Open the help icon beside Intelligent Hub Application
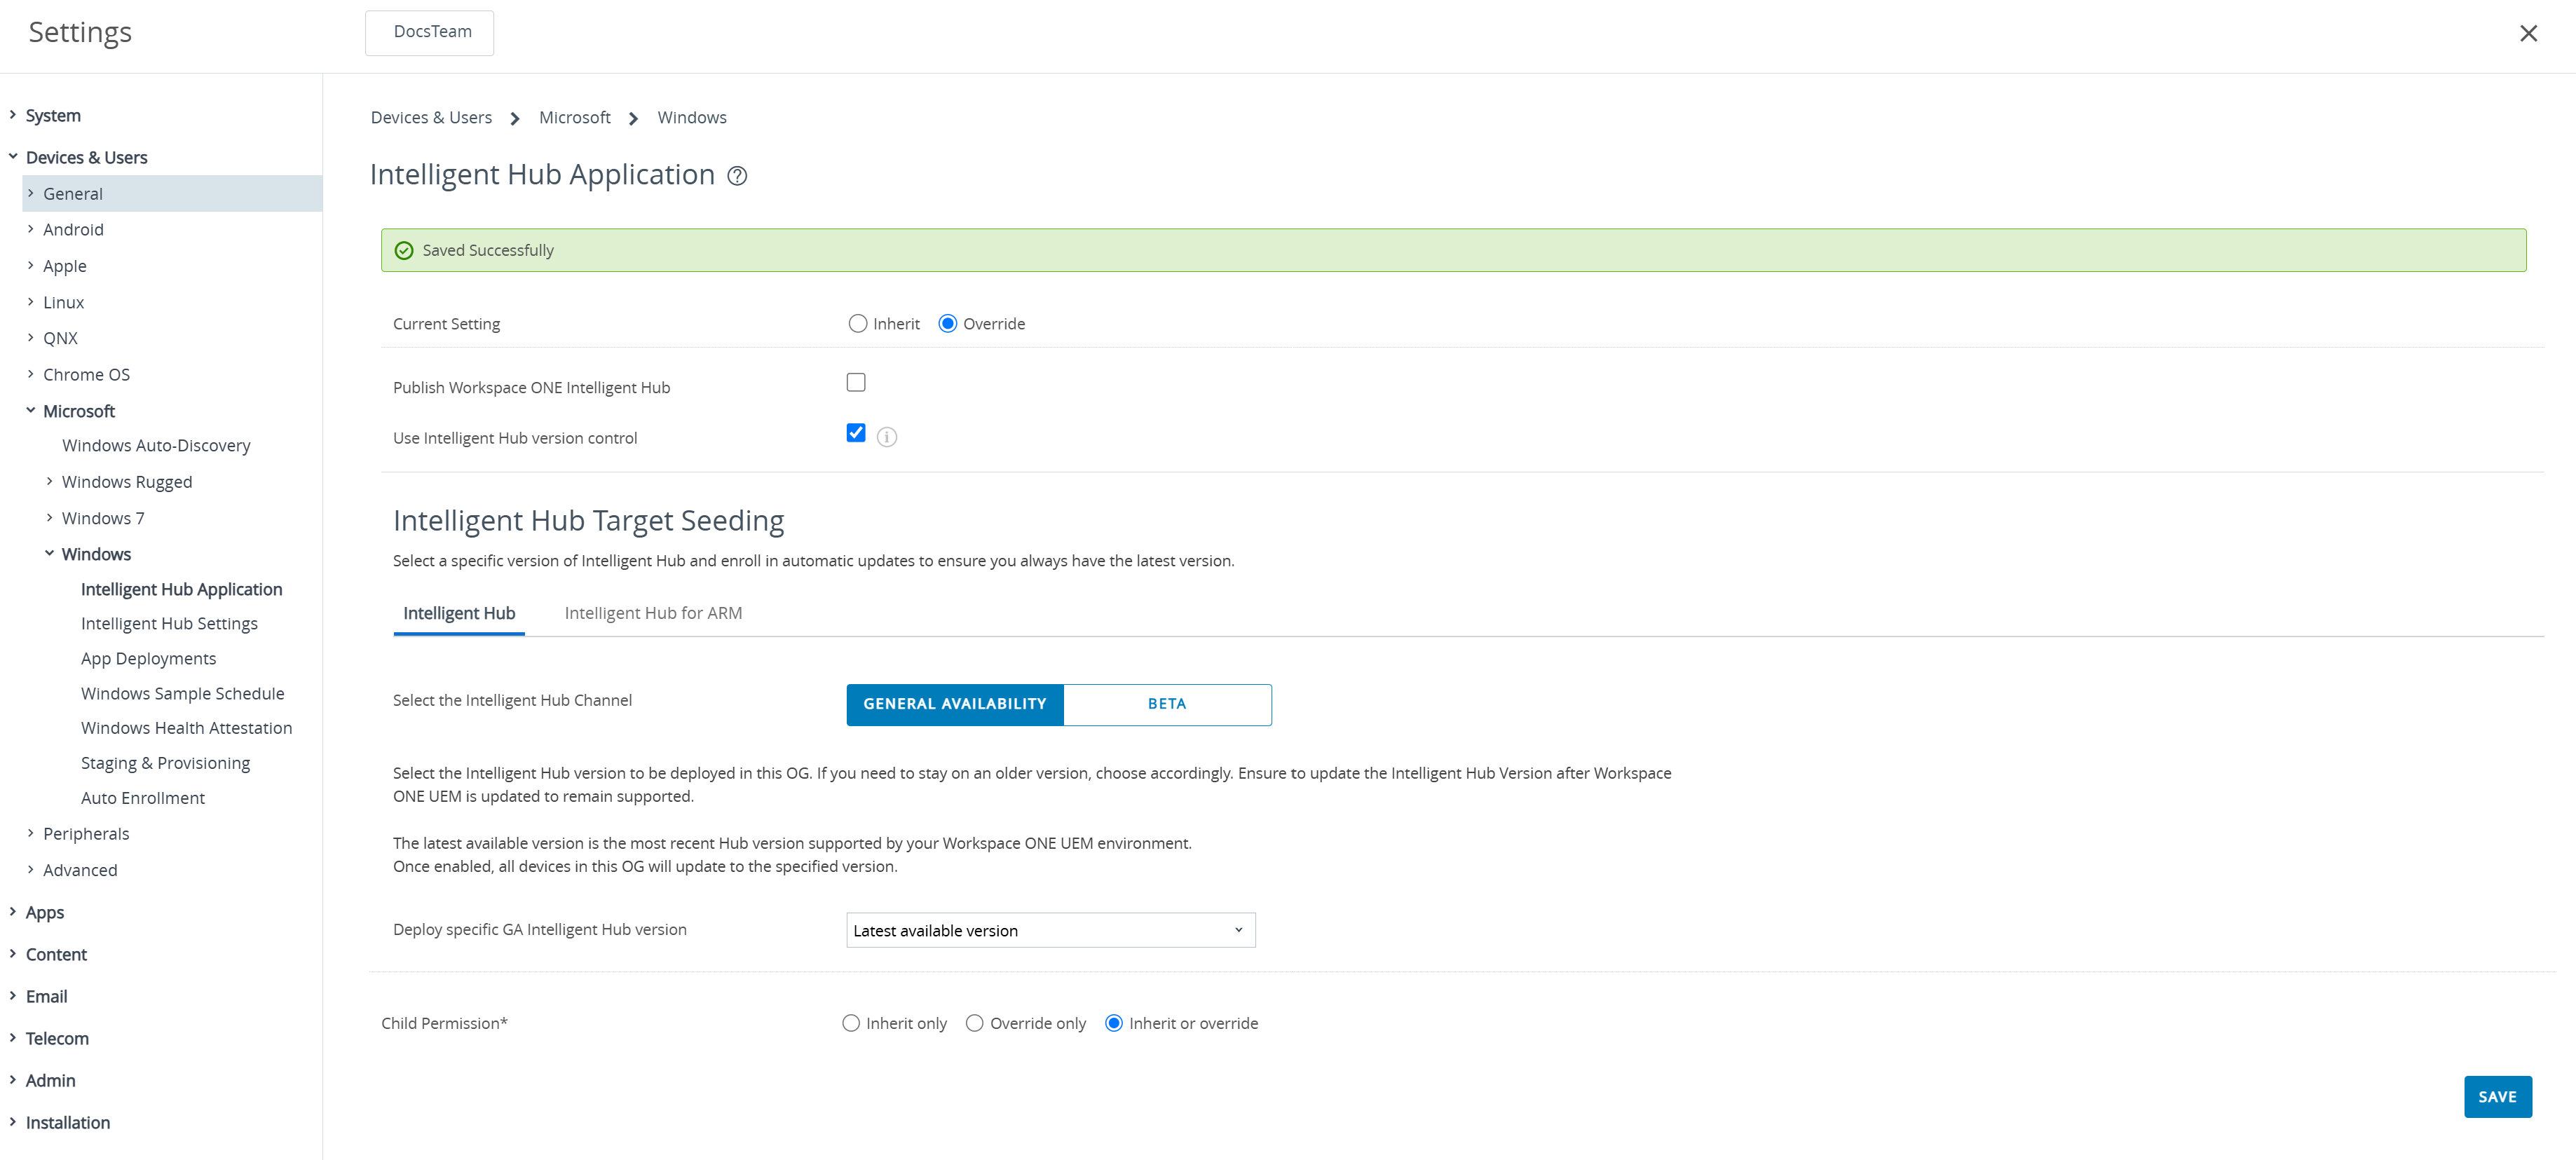Screen dimensions: 2576x1160 (737, 176)
